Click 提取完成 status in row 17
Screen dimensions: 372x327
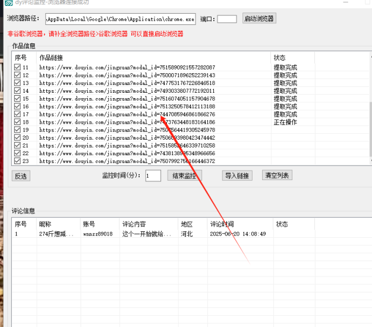coord(285,114)
